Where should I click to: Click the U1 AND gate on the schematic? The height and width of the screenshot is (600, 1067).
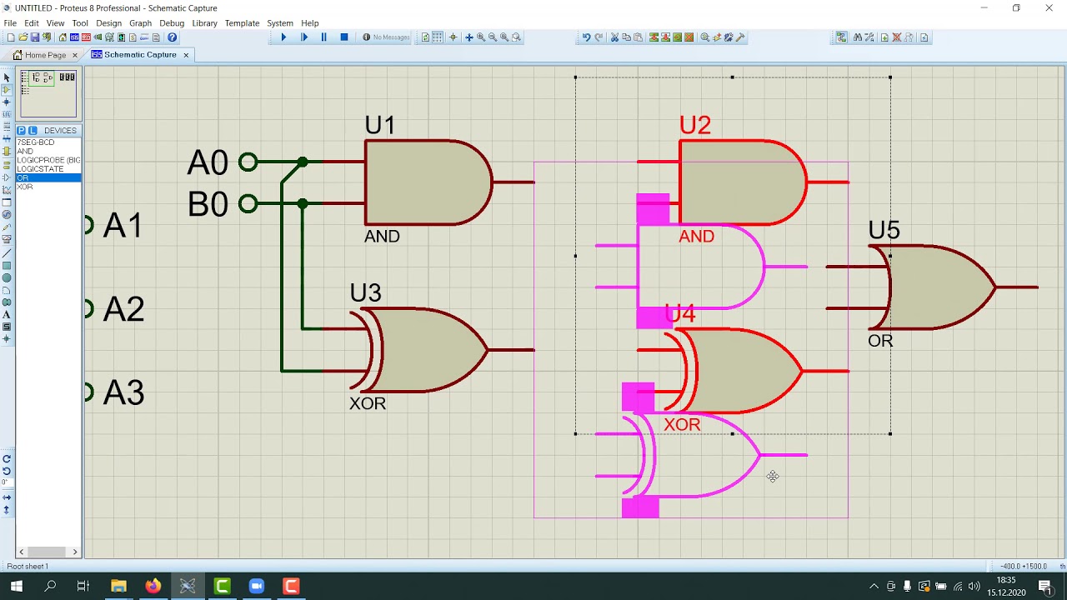pyautogui.click(x=428, y=182)
